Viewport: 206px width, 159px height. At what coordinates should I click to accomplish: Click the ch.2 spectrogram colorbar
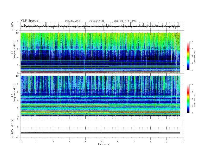click(x=188, y=99)
